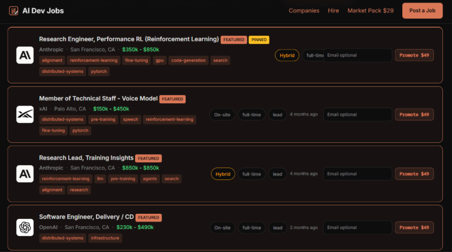Open the Companies nav item
Viewport: 452px width, 252px height.
tap(304, 11)
